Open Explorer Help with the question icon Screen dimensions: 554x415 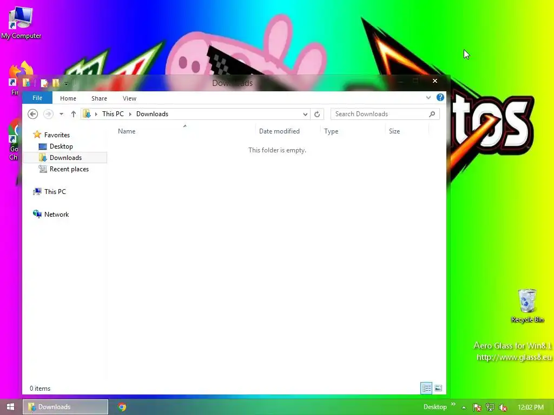pos(440,97)
